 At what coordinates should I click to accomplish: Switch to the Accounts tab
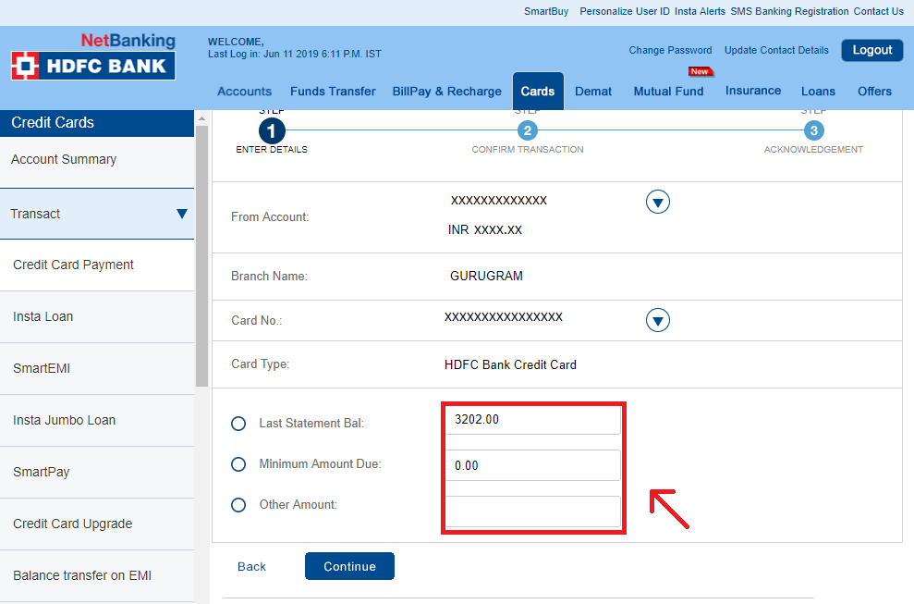(x=244, y=91)
